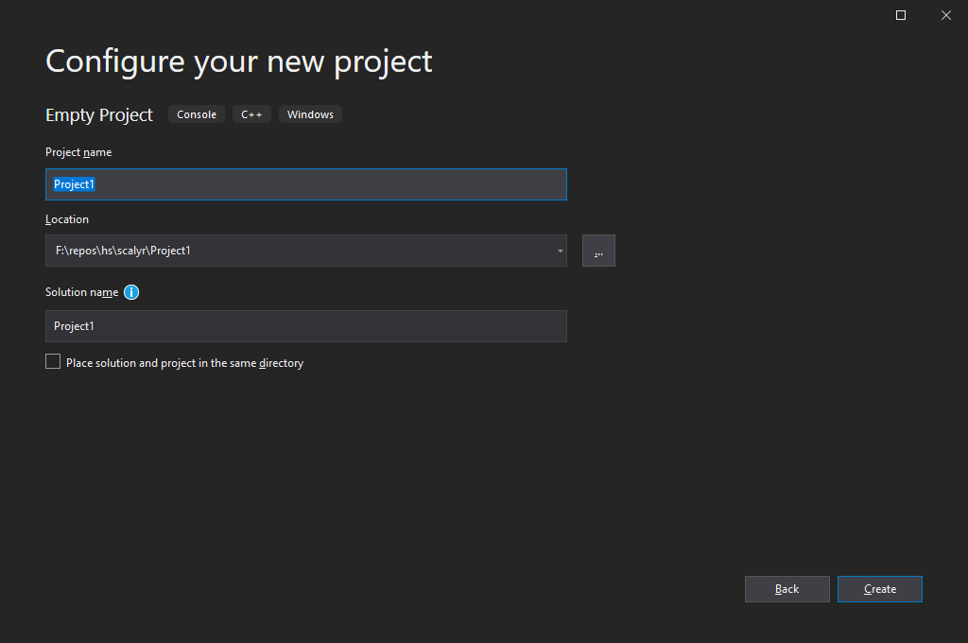This screenshot has width=968, height=643.
Task: Click the Project name label
Action: [x=78, y=152]
